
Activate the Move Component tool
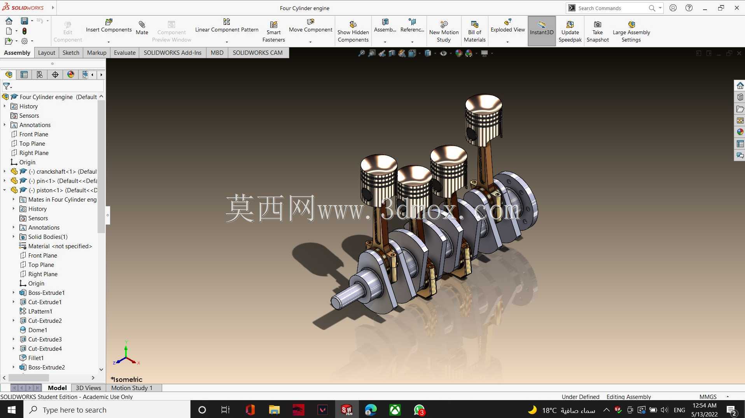(311, 26)
